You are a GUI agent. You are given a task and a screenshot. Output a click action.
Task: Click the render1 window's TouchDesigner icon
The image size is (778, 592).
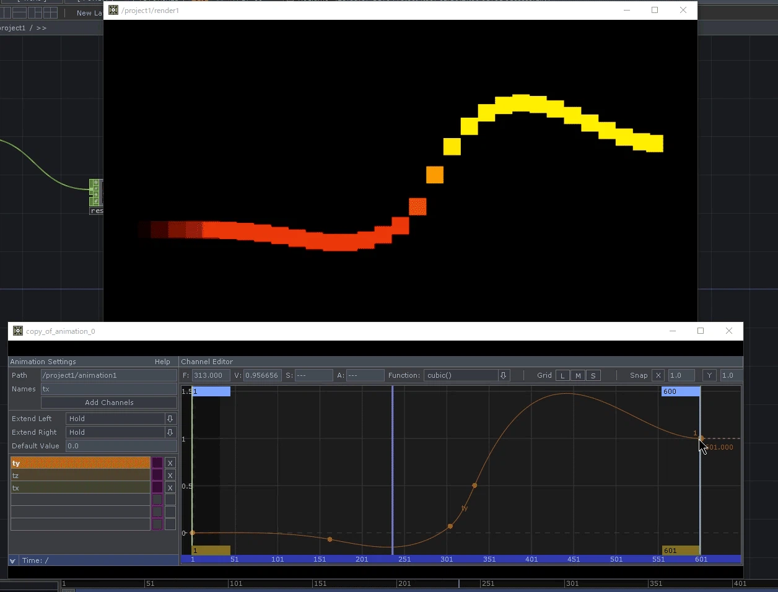(113, 10)
